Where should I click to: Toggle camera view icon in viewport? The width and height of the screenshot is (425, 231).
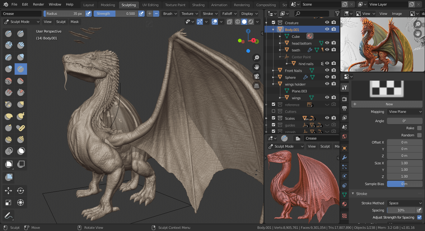[257, 76]
